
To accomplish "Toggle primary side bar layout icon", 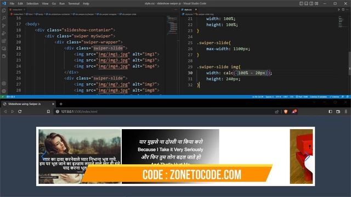I will 301,3.
